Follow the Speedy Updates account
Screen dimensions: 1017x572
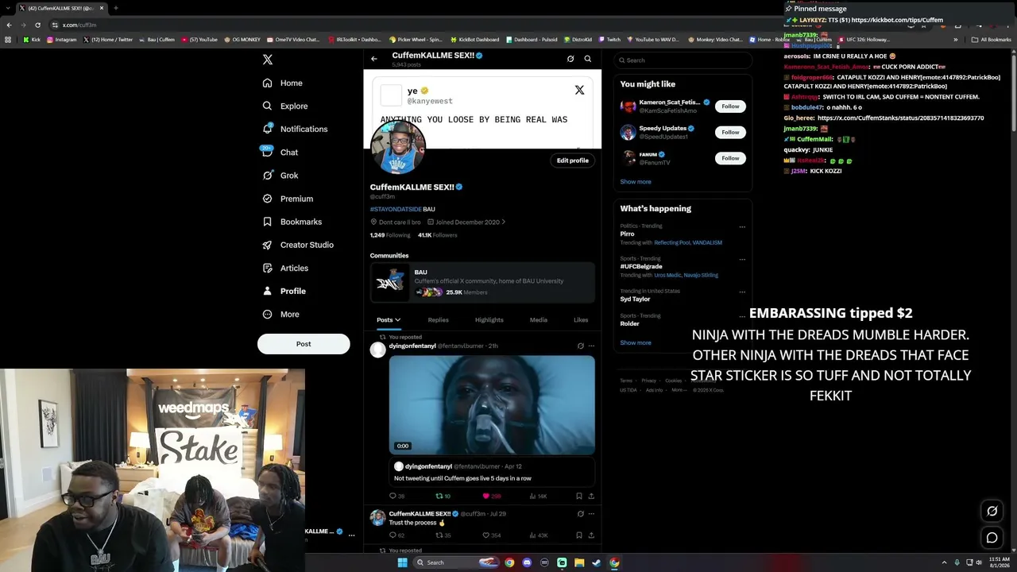730,132
